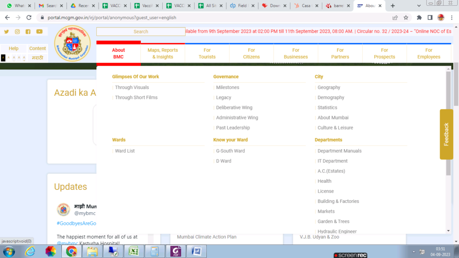Image resolution: width=459 pixels, height=258 pixels.
Task: Bookmark the page via the star icon
Action: pyautogui.click(x=406, y=17)
